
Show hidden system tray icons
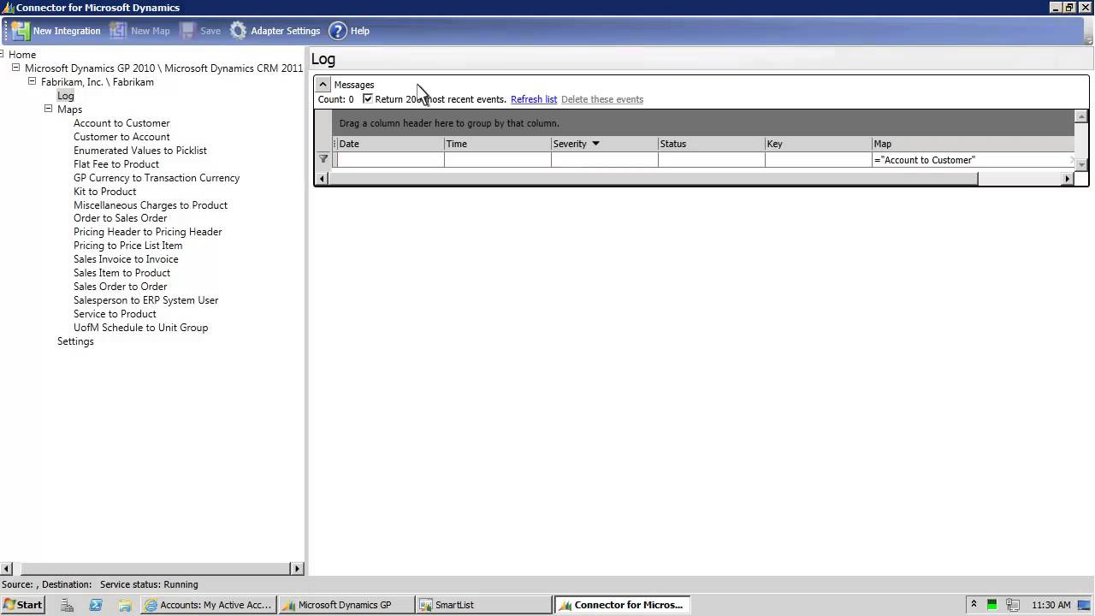(974, 605)
